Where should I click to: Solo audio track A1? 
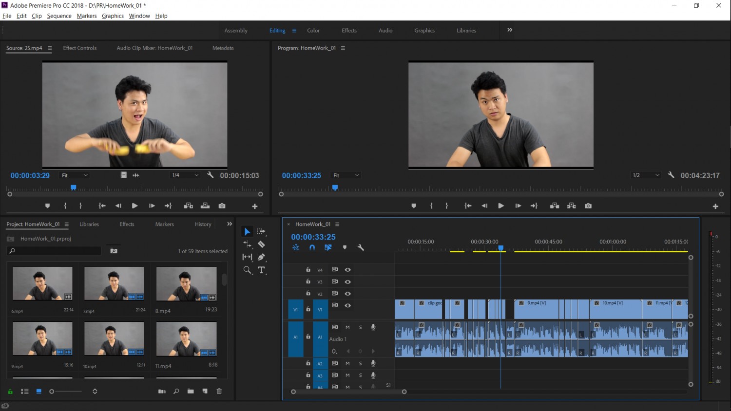(x=361, y=327)
